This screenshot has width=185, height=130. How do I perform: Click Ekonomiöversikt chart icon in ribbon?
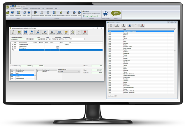coord(61,13)
